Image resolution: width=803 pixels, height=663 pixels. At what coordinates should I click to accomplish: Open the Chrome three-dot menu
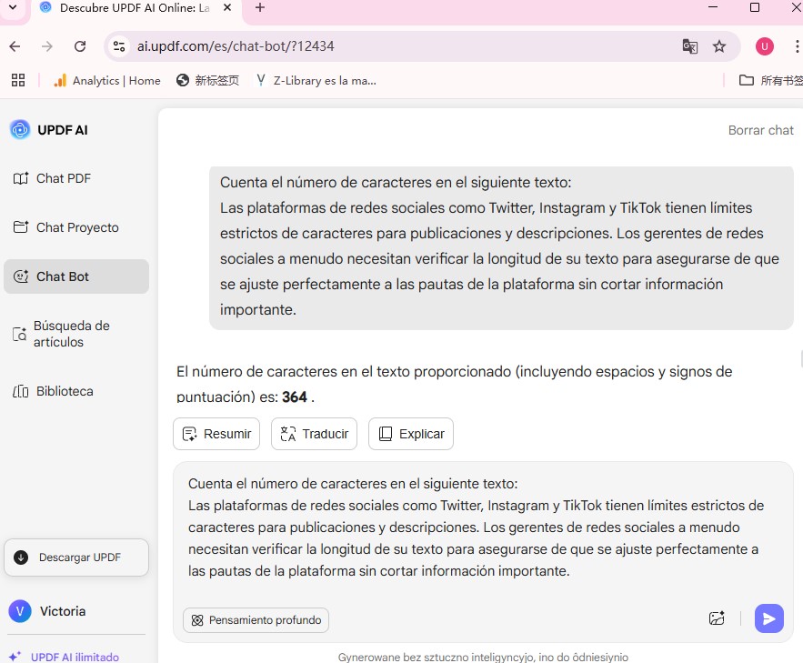(797, 46)
